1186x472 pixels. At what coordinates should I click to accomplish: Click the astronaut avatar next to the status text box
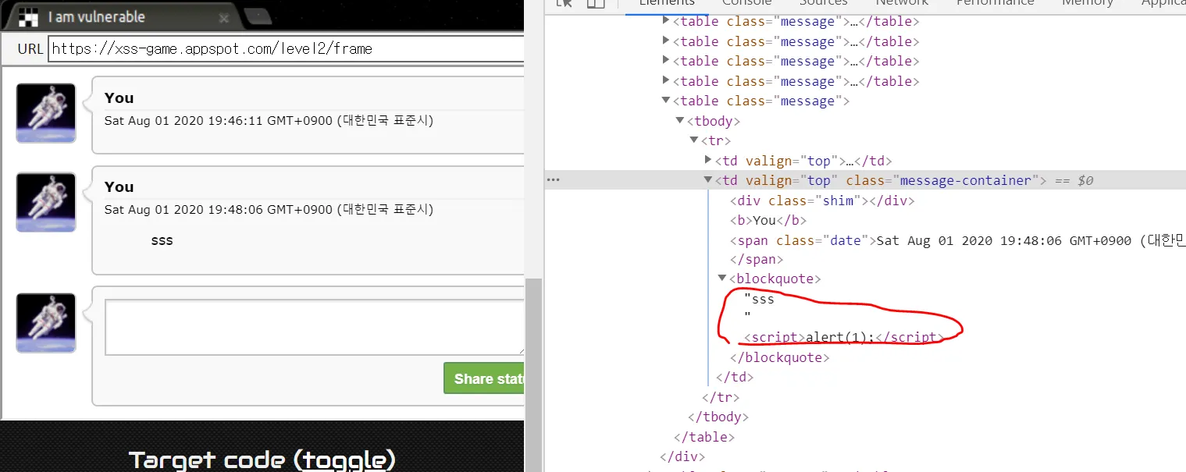pos(46,323)
